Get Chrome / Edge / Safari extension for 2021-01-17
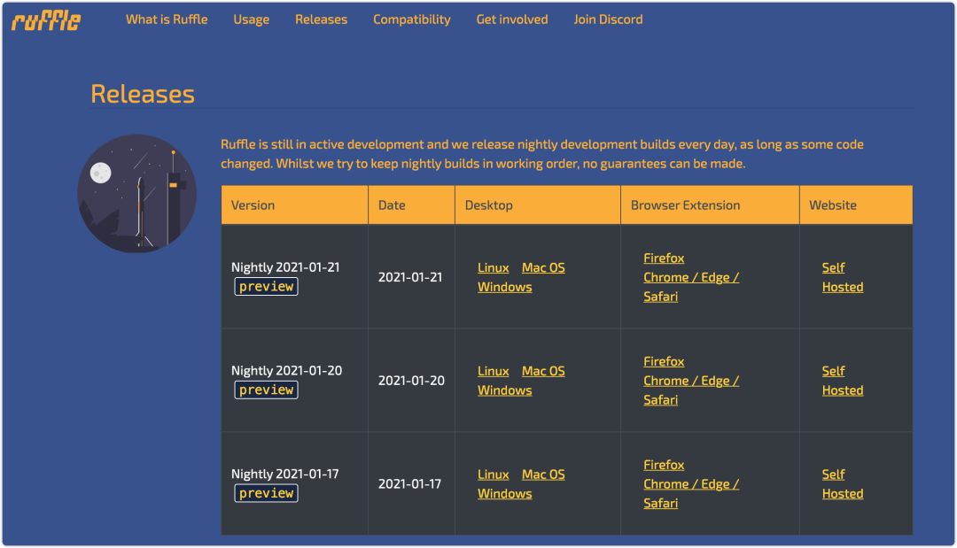Image resolution: width=957 pixels, height=548 pixels. (691, 494)
